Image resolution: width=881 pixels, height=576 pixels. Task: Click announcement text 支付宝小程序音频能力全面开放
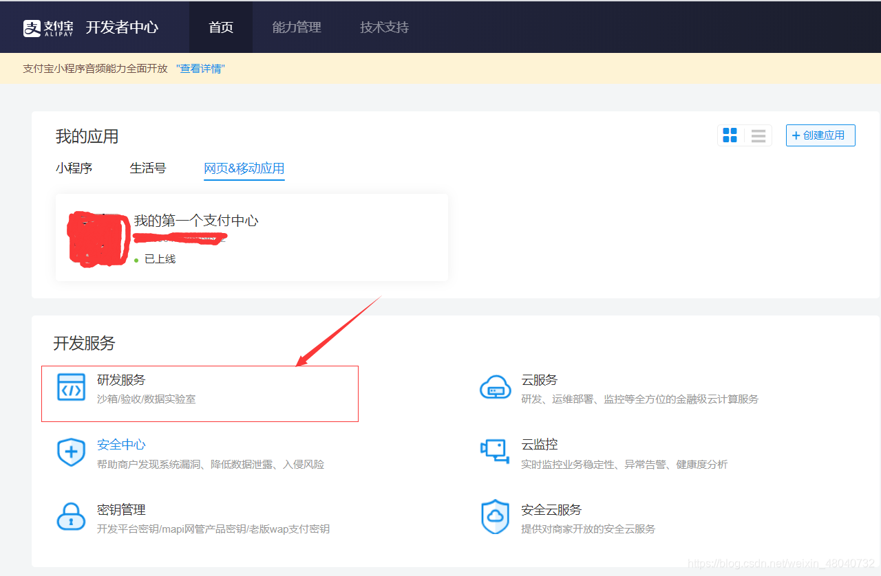click(x=95, y=69)
